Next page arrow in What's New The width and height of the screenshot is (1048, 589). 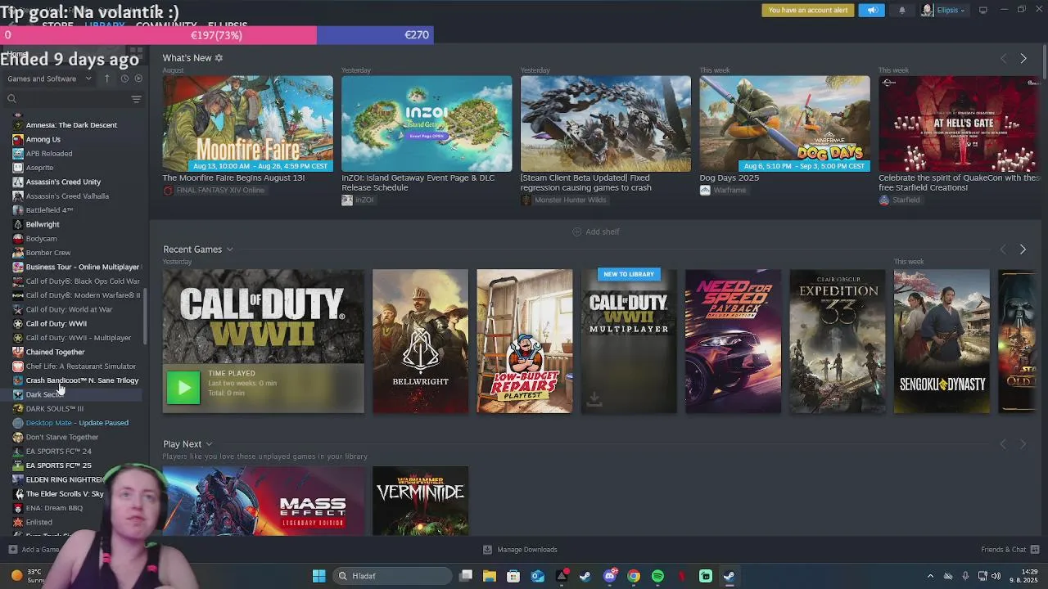coord(1023,58)
